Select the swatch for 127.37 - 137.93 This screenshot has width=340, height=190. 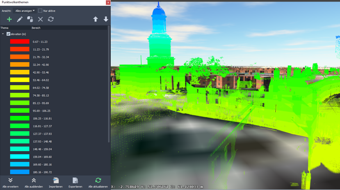coord(20,134)
